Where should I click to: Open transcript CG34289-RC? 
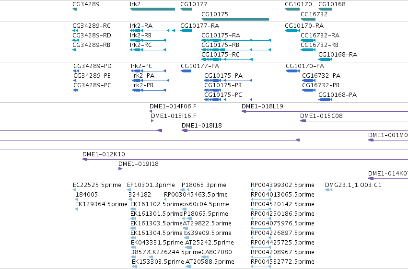click(x=92, y=26)
